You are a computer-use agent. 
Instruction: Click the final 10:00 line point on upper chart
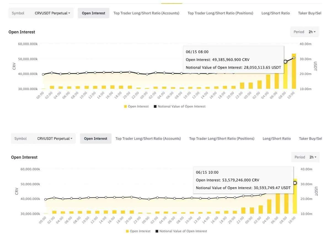pos(294,58)
